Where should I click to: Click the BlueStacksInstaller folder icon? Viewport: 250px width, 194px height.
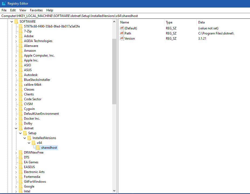pyautogui.click(x=20, y=80)
